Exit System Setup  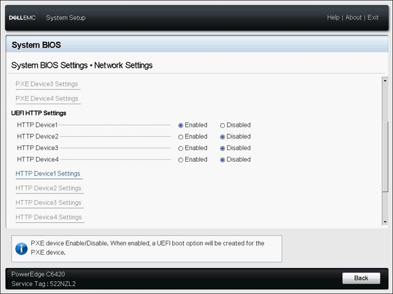pyautogui.click(x=373, y=18)
